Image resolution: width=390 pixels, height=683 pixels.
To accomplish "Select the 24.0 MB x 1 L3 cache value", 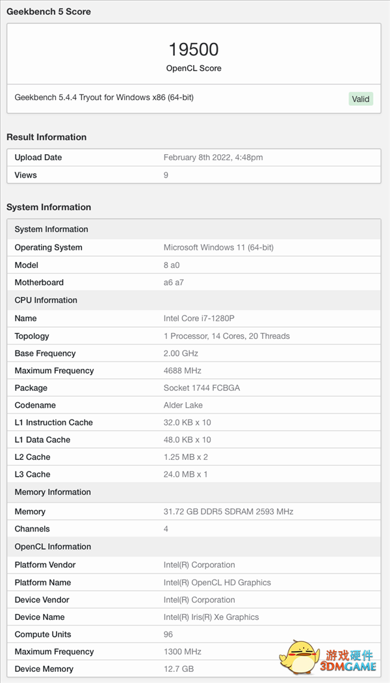I will click(185, 474).
